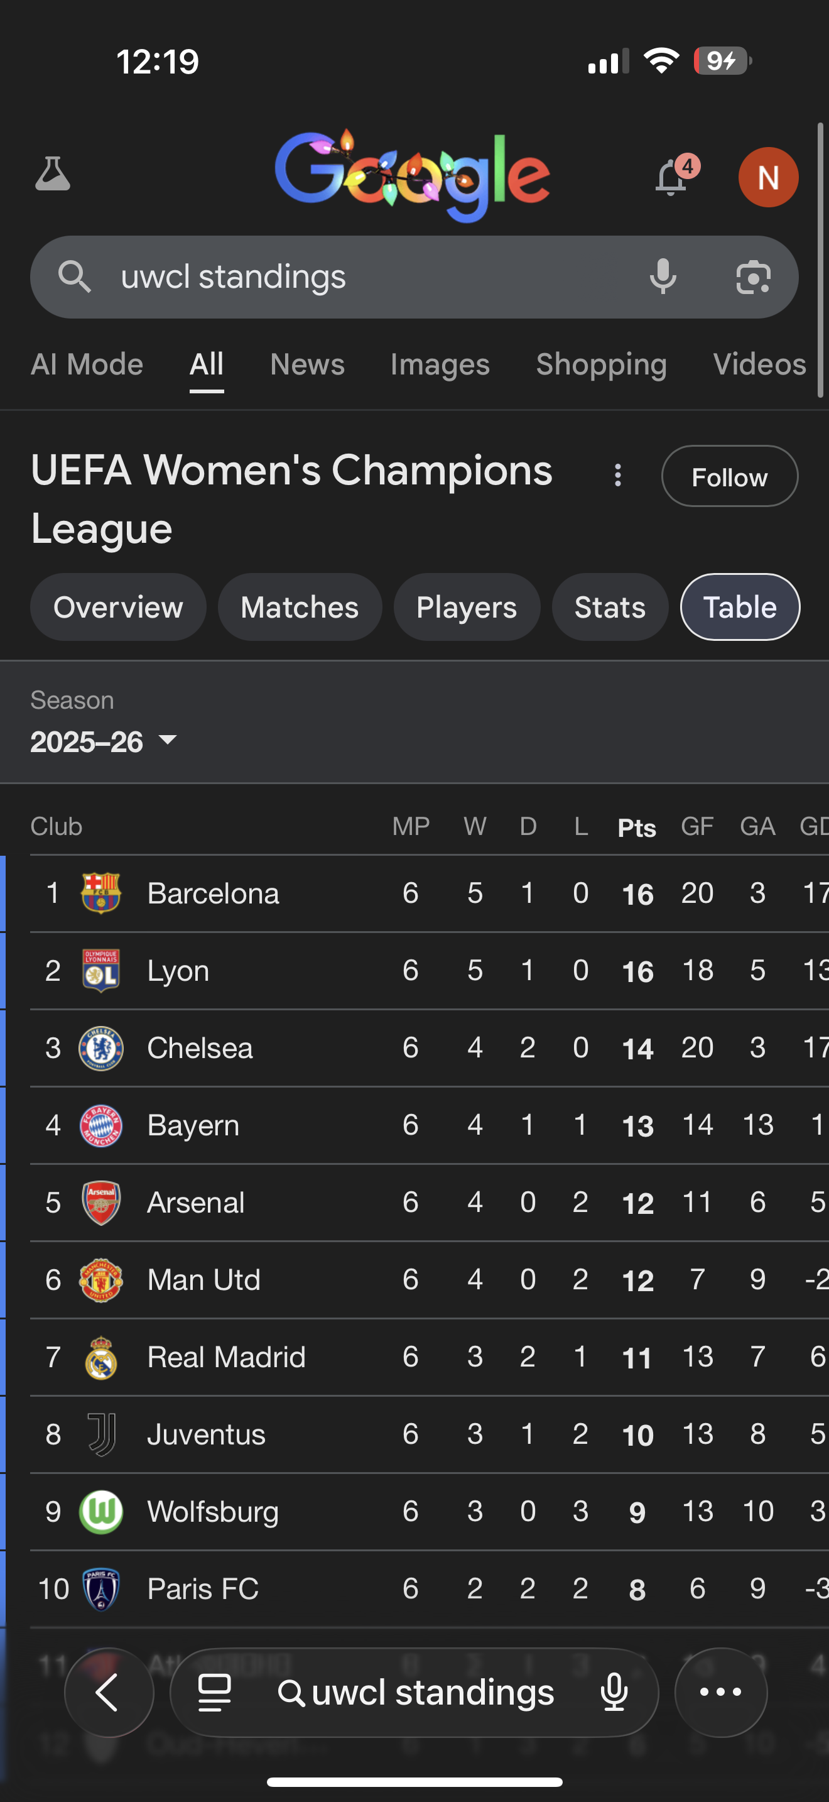
Task: Switch to the News tab
Action: click(307, 364)
